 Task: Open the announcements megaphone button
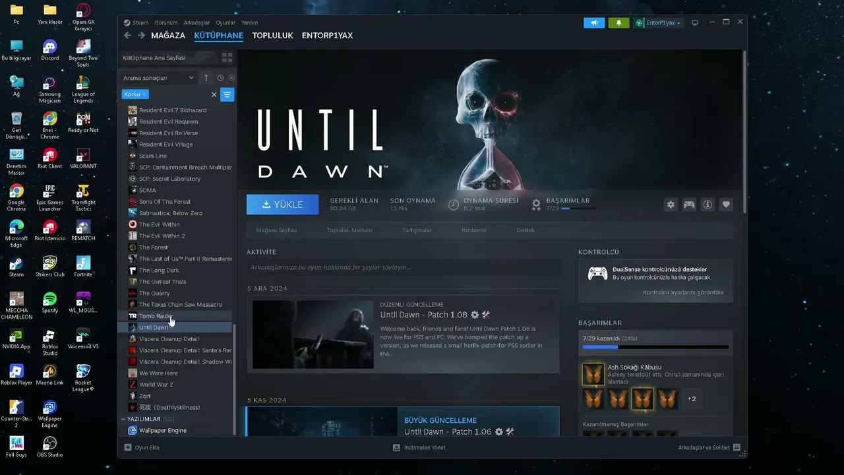coord(594,22)
